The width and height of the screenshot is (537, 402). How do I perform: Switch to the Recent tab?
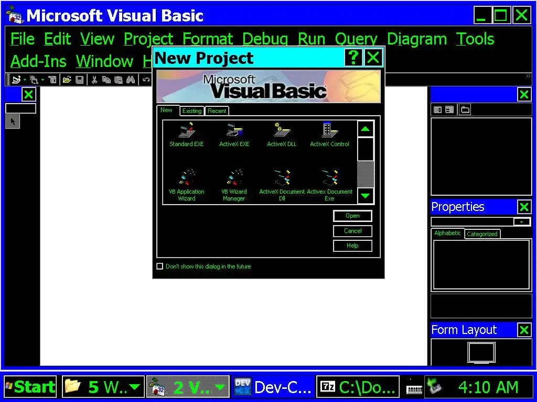217,111
